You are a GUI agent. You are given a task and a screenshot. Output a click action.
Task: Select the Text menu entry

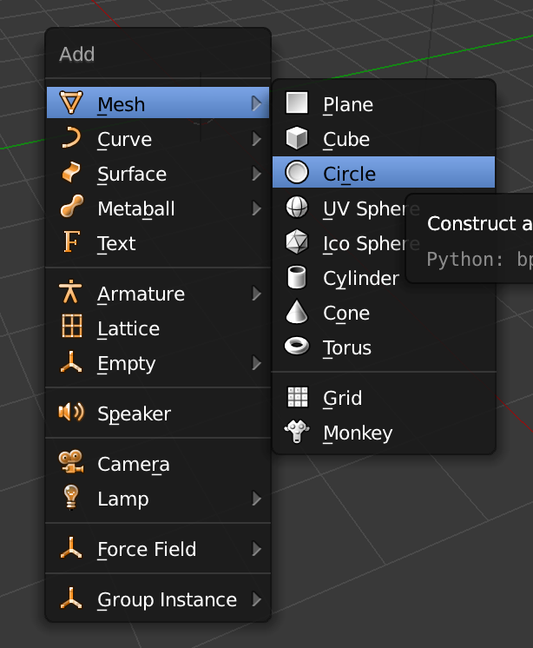[x=116, y=243]
